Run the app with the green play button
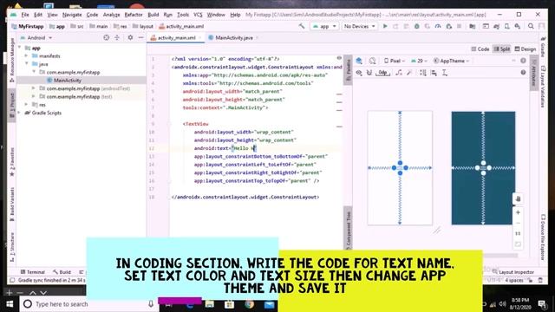 click(x=385, y=26)
